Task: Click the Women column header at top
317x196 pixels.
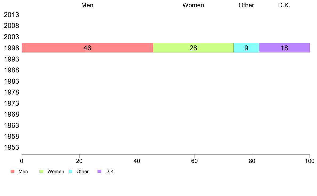Action: click(x=193, y=5)
